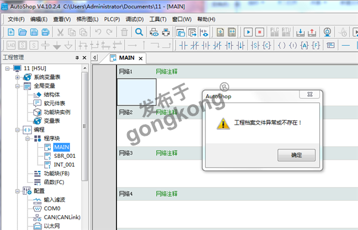
Task: Click the project tree vertical scrollbar
Action: point(85,126)
